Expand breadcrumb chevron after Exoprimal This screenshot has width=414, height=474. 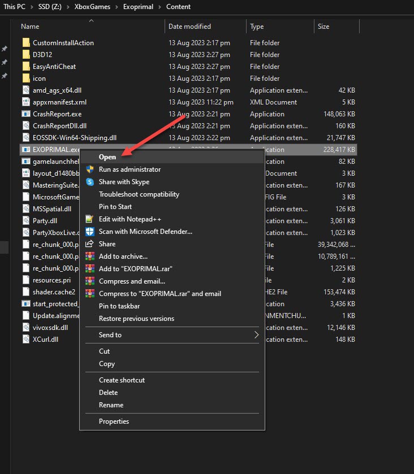(x=159, y=7)
